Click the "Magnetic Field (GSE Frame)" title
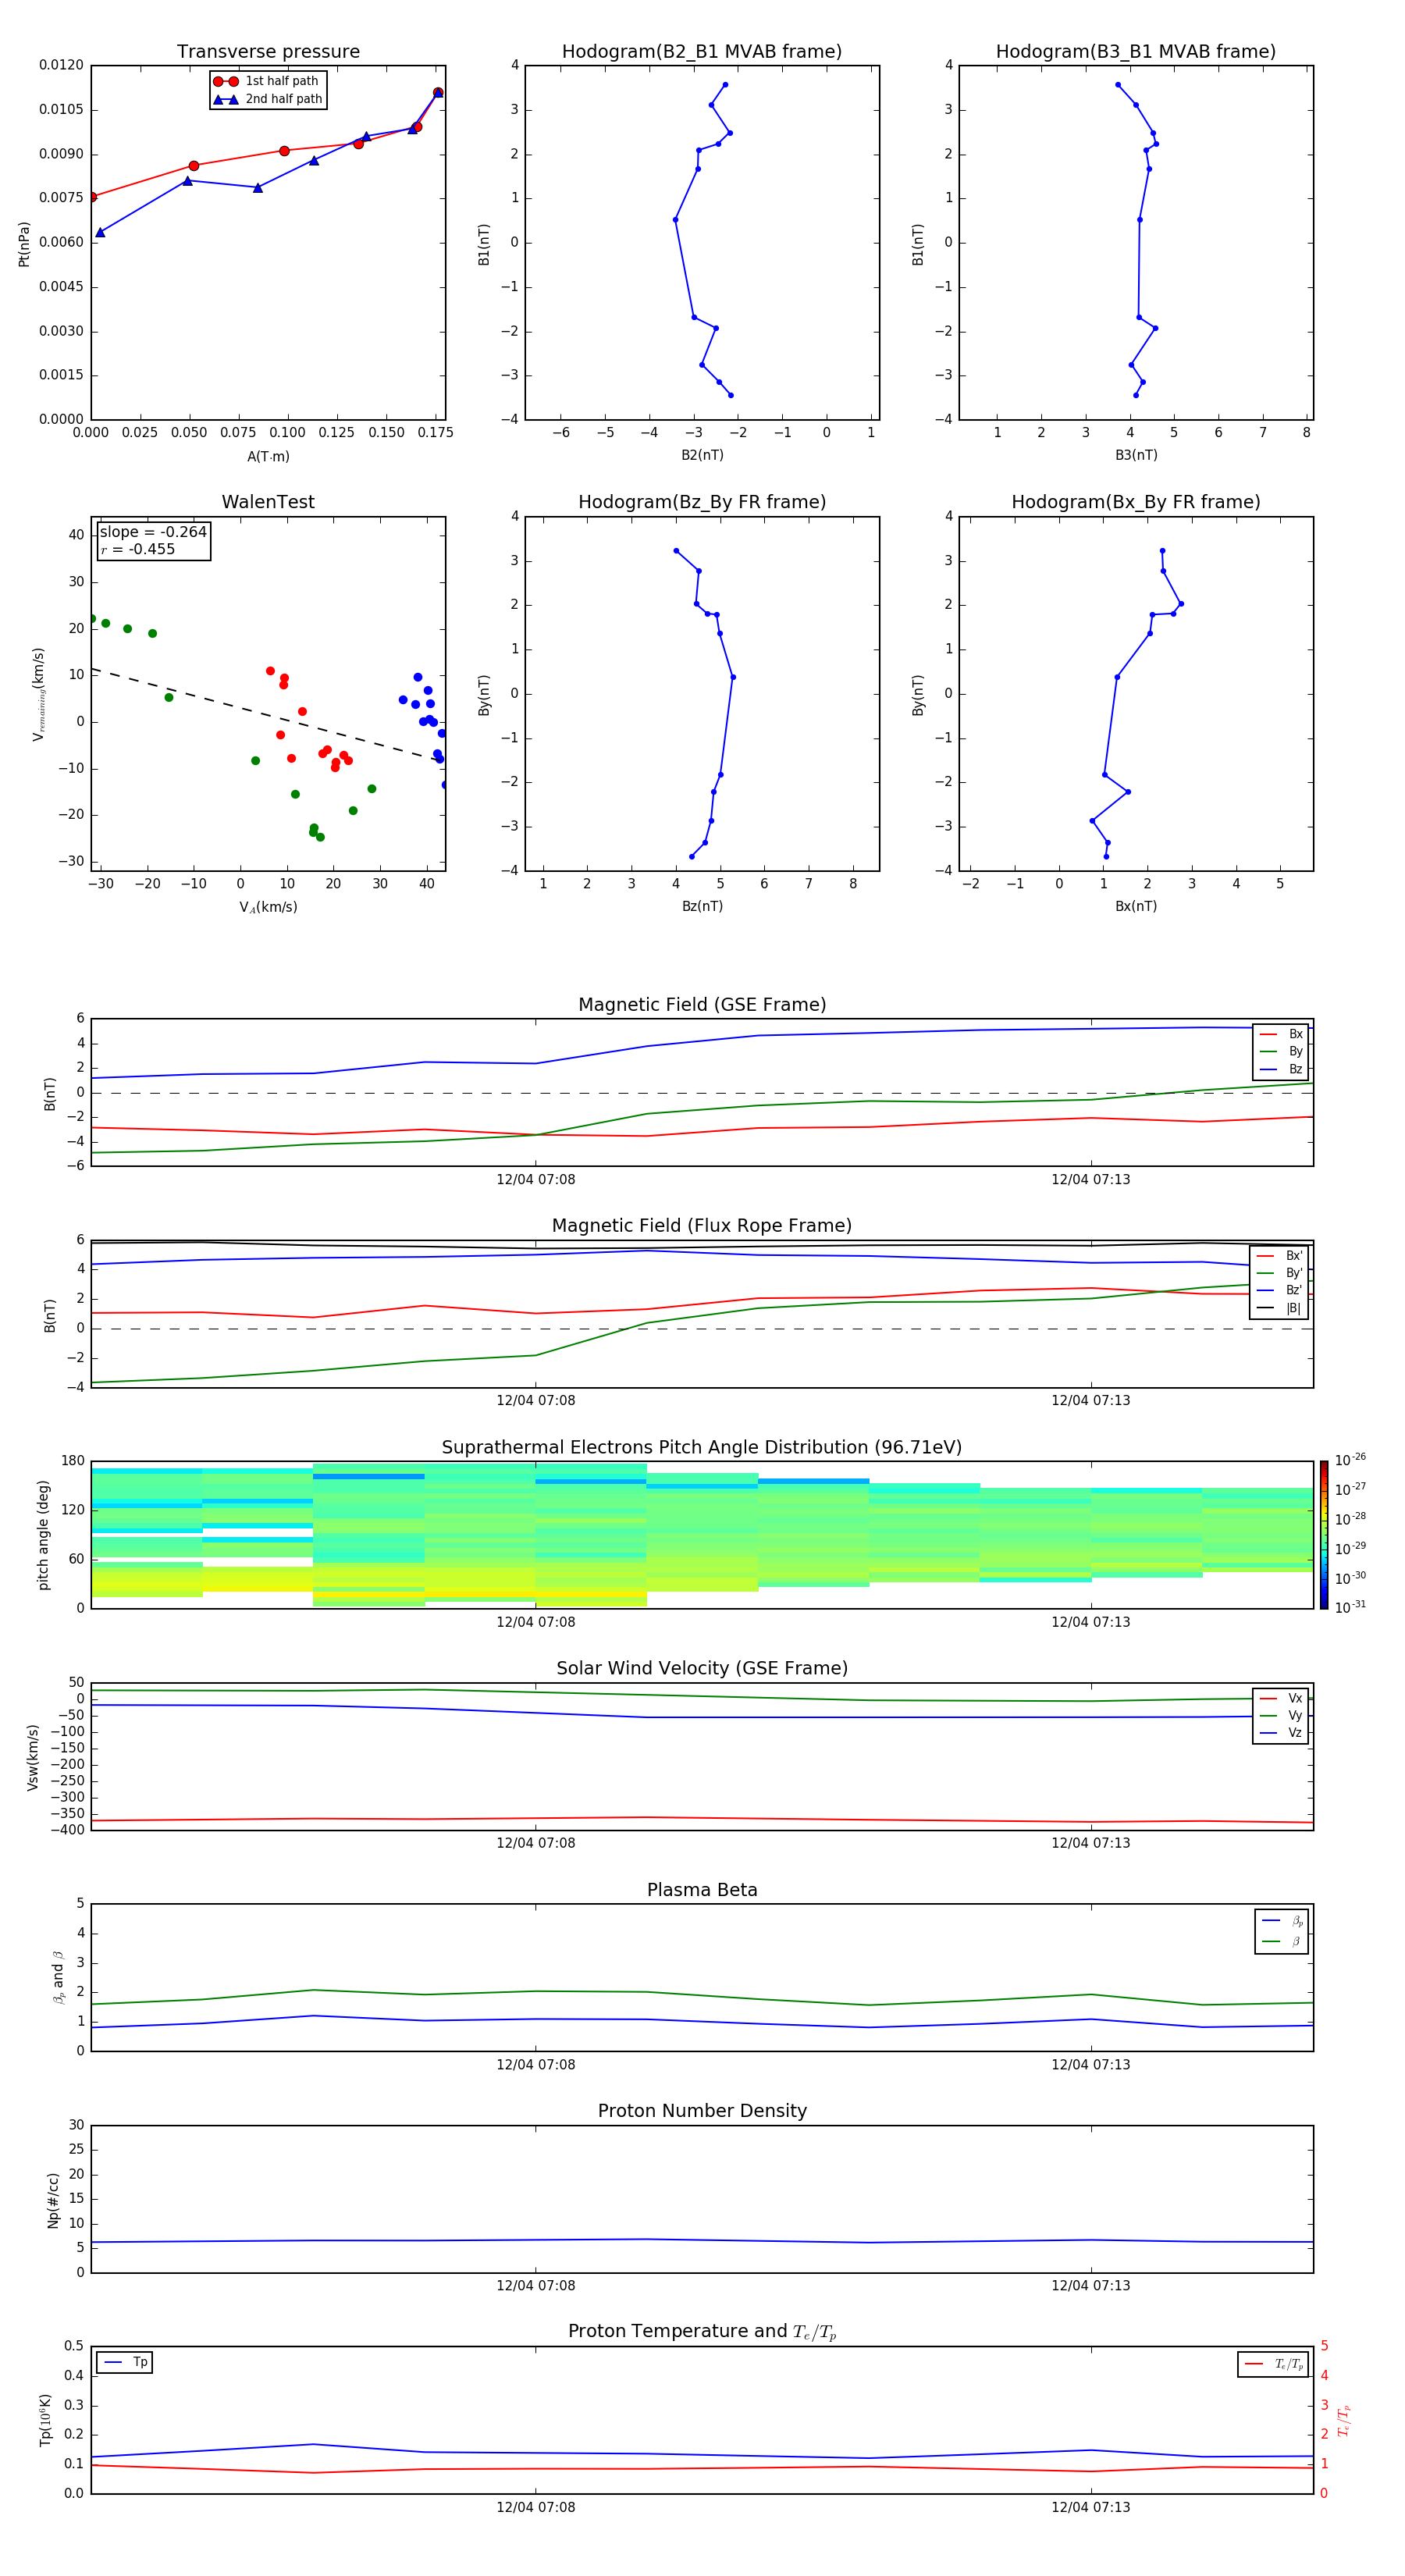Screen dimensions: 1405x2576 [702, 1005]
